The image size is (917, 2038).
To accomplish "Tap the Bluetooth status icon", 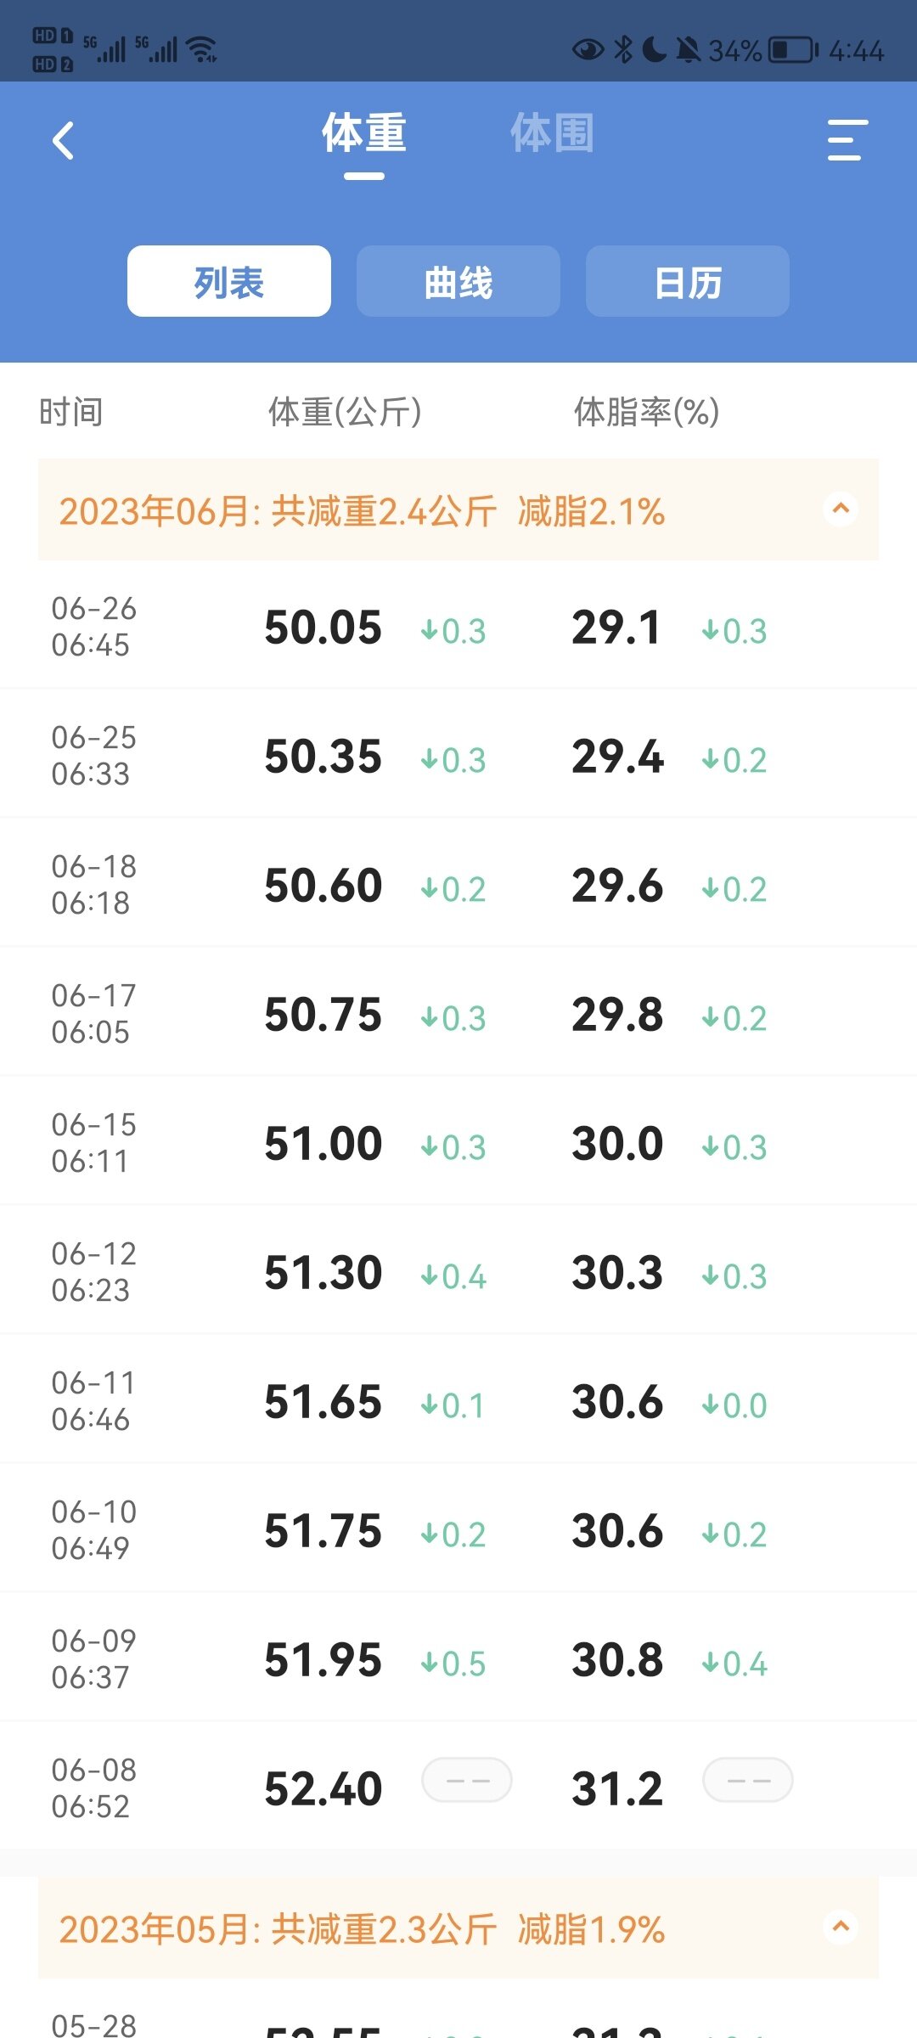I will tap(623, 50).
